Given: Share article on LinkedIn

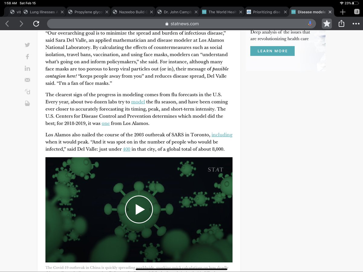Looking at the screenshot, I should [27, 68].
